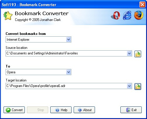
Task: Open the About dialog
Action: point(84,110)
